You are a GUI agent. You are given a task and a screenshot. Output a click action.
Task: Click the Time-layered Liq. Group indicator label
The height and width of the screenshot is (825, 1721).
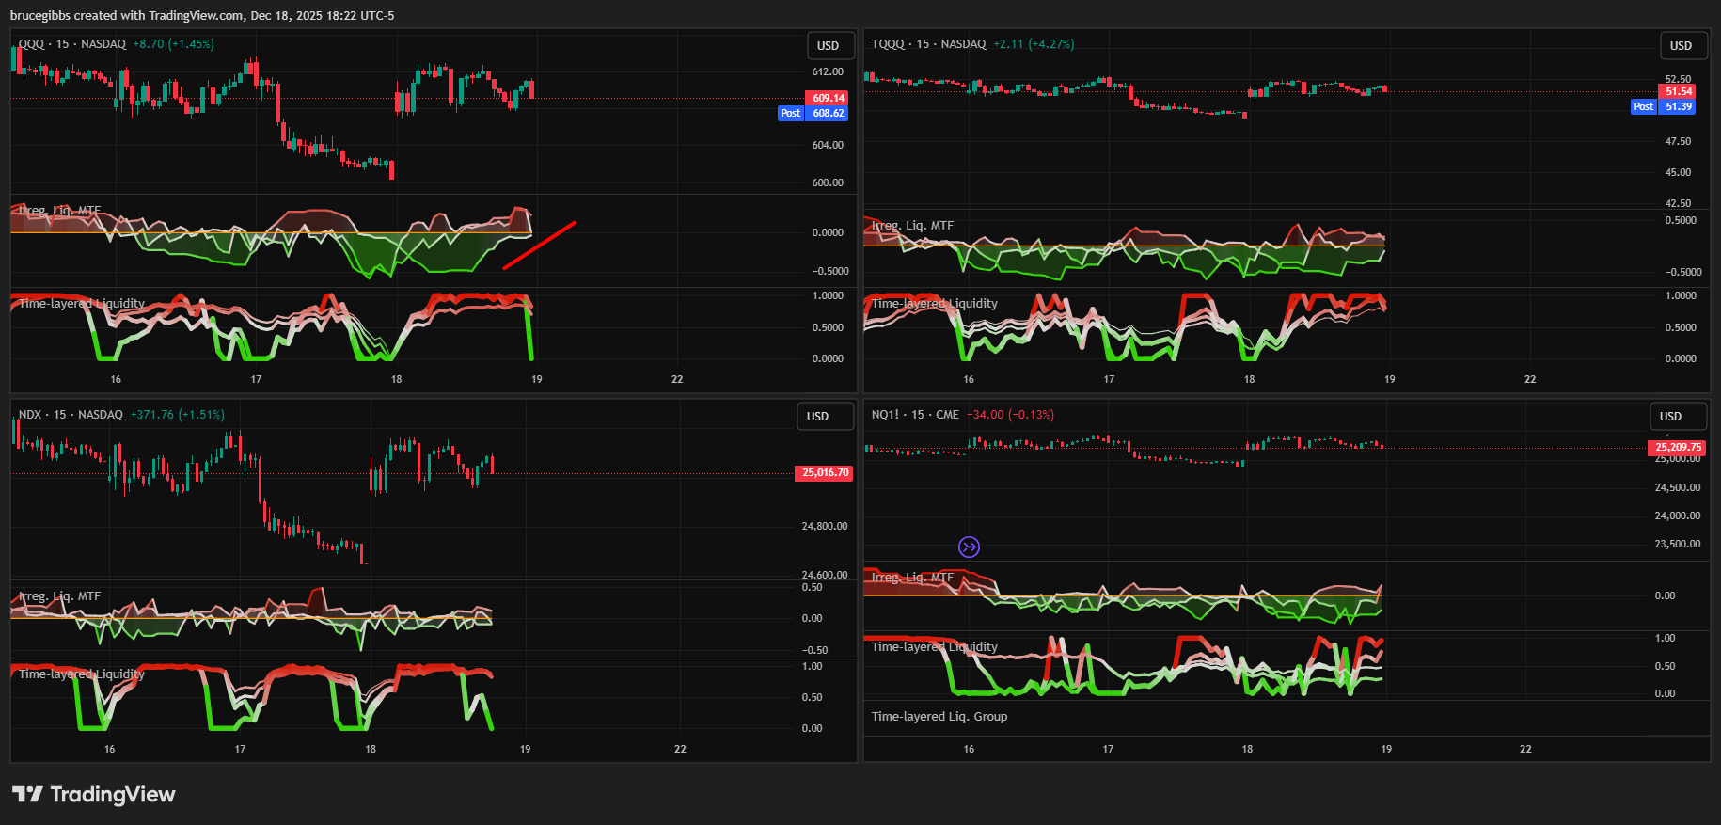click(939, 717)
